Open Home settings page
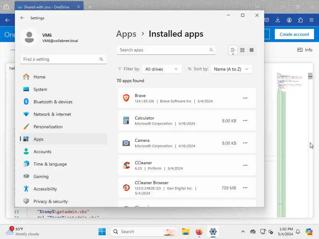Screen dimensions: 319x239 [x=64, y=77]
